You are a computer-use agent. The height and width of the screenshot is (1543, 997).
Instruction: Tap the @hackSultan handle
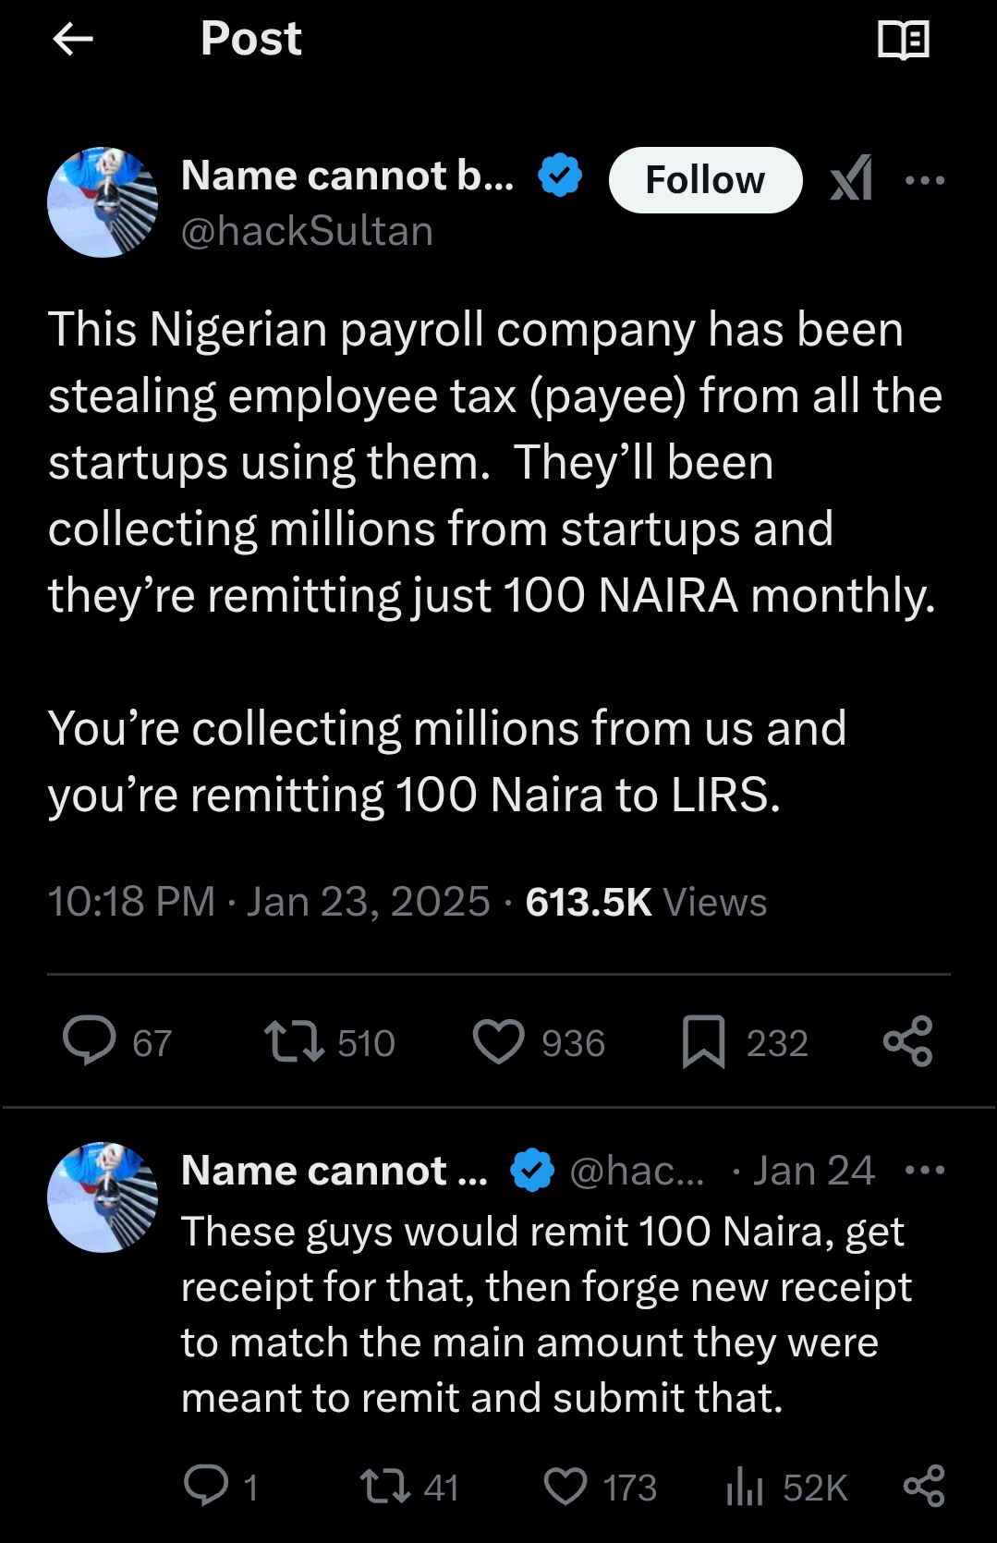pos(307,231)
